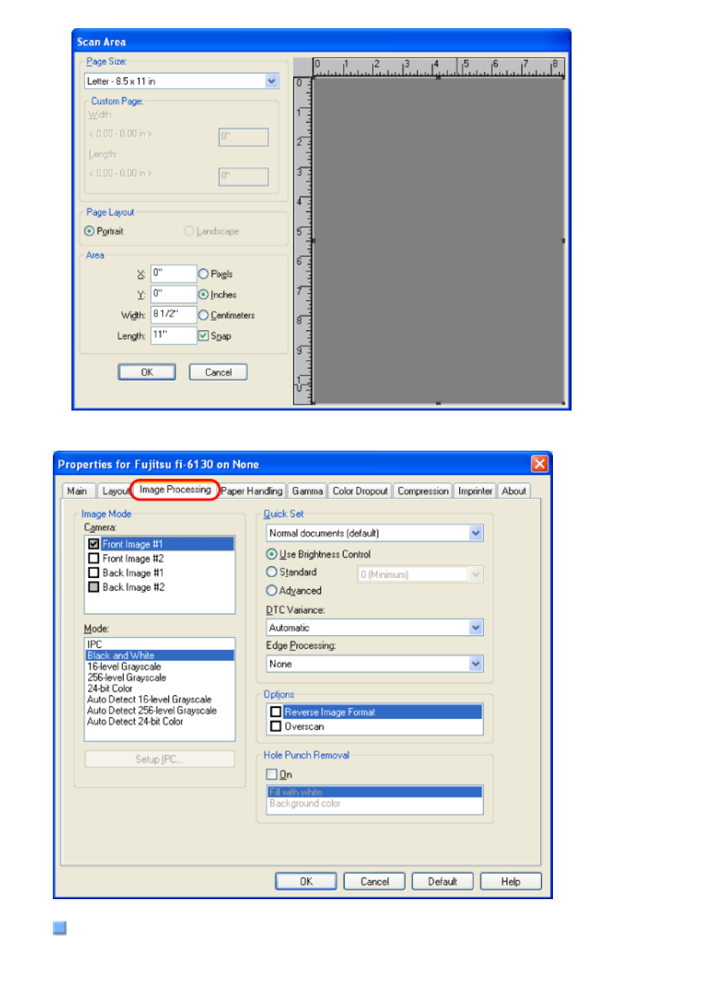Switch to the Gamma tab
Screen dimensions: 710x1004
pyautogui.click(x=307, y=491)
